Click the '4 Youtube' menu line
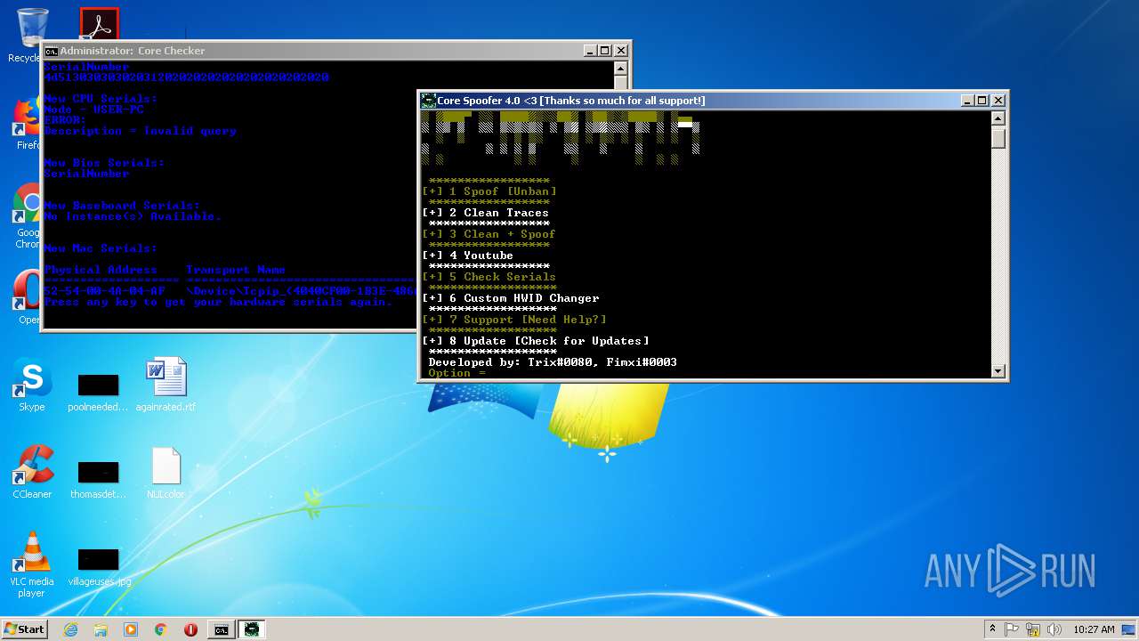The image size is (1139, 641). (x=468, y=256)
